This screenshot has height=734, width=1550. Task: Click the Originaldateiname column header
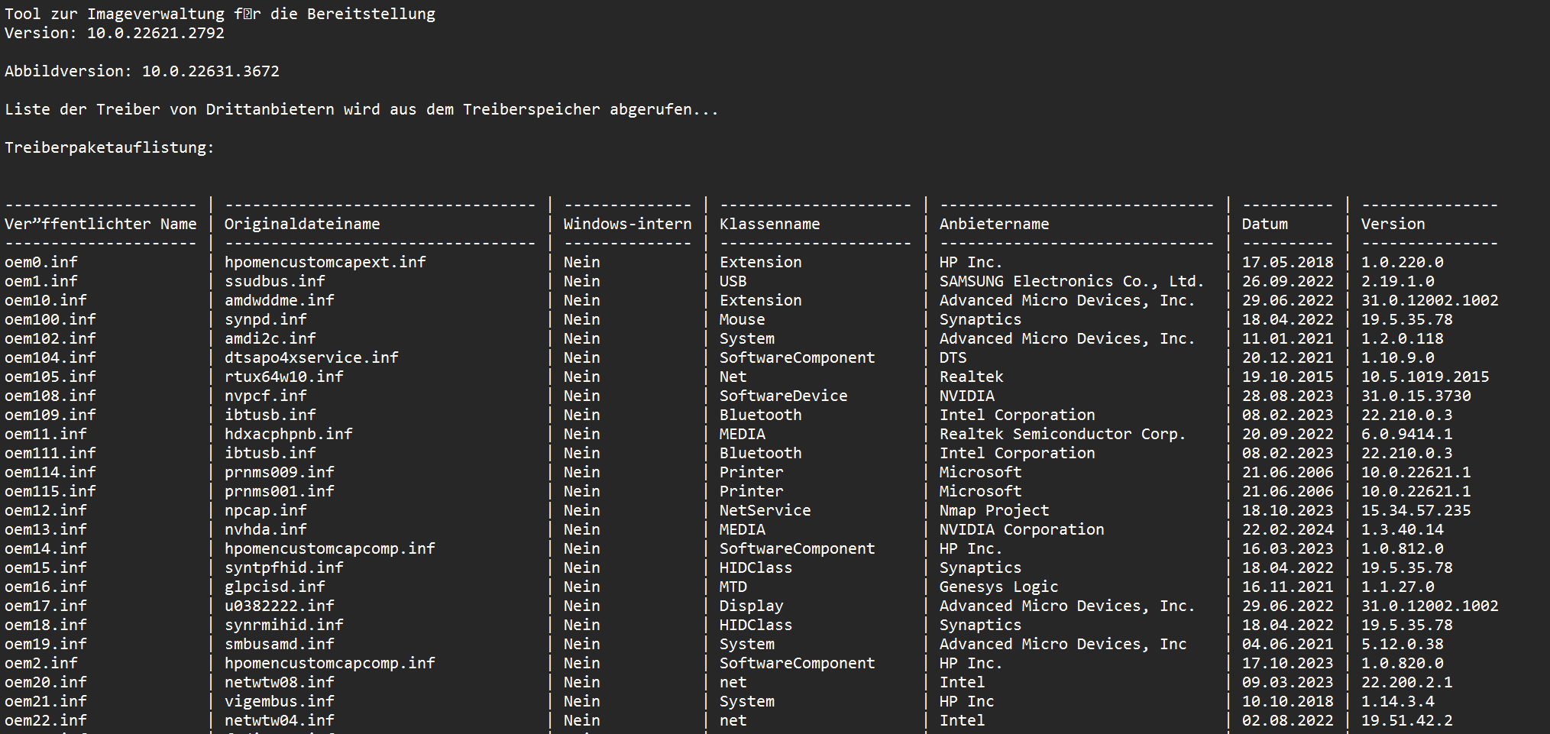302,224
